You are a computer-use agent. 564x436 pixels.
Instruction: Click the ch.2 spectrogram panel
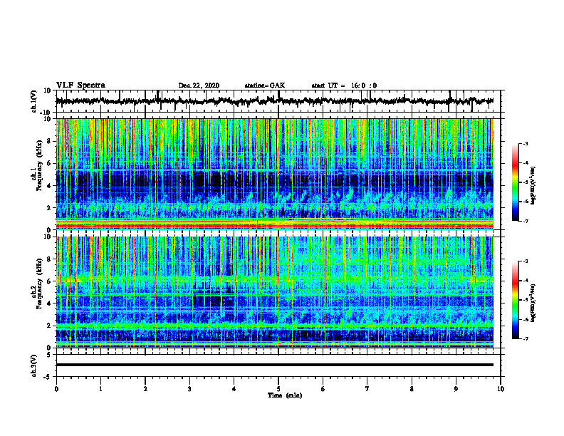pyautogui.click(x=274, y=292)
